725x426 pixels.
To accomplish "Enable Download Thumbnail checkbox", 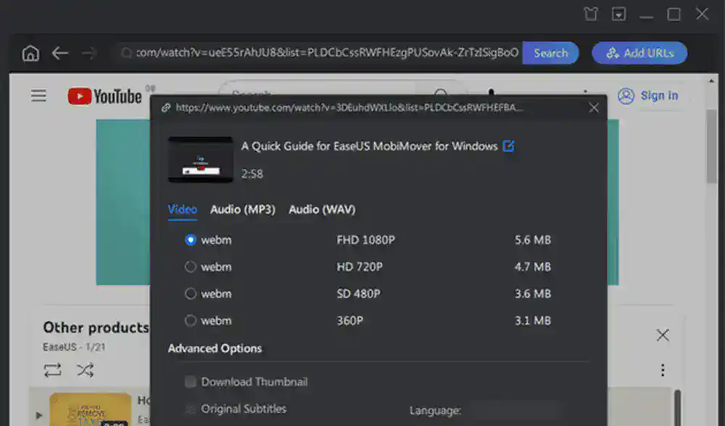I will 191,382.
